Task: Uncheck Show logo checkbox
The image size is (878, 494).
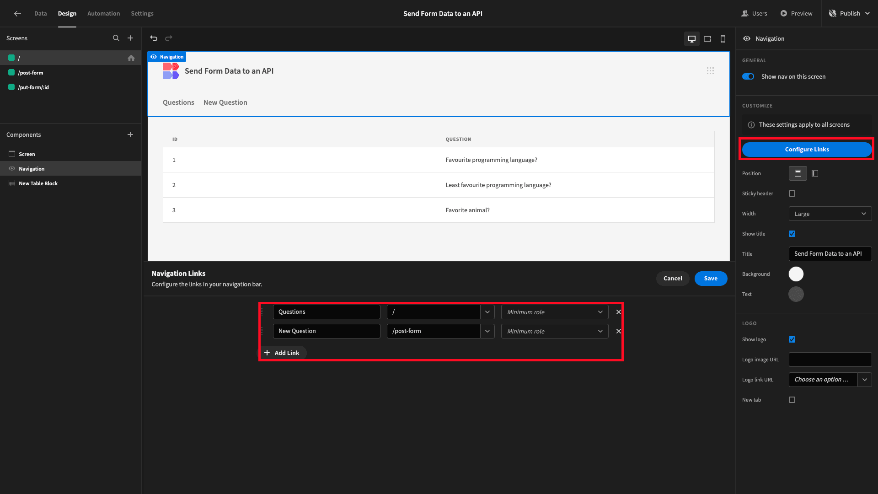Action: click(x=792, y=339)
